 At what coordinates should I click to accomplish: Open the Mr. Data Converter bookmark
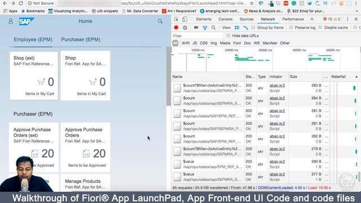coord(140,11)
